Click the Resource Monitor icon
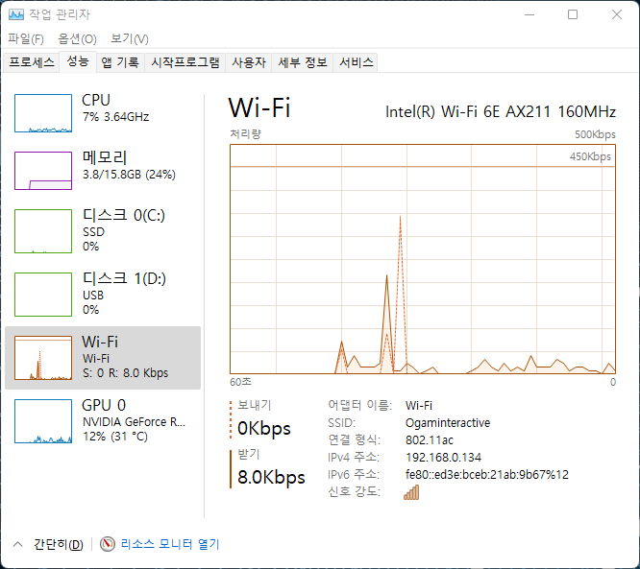640x569 pixels. [108, 544]
